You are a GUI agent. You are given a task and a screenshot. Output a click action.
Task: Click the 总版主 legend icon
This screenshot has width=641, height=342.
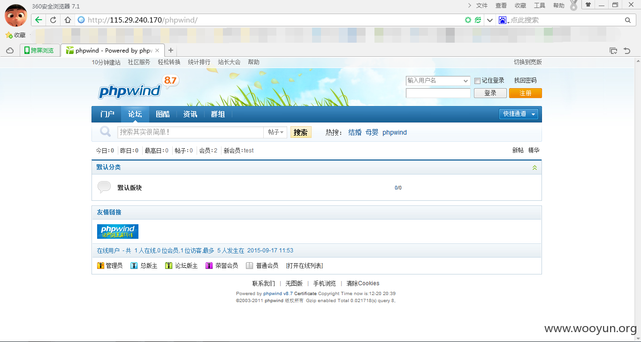coord(134,266)
